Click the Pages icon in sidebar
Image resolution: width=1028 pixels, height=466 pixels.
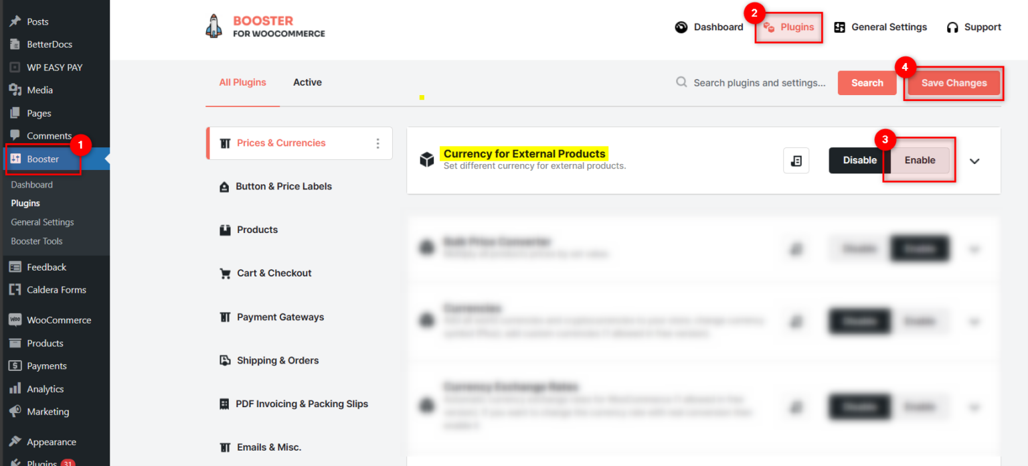click(15, 113)
